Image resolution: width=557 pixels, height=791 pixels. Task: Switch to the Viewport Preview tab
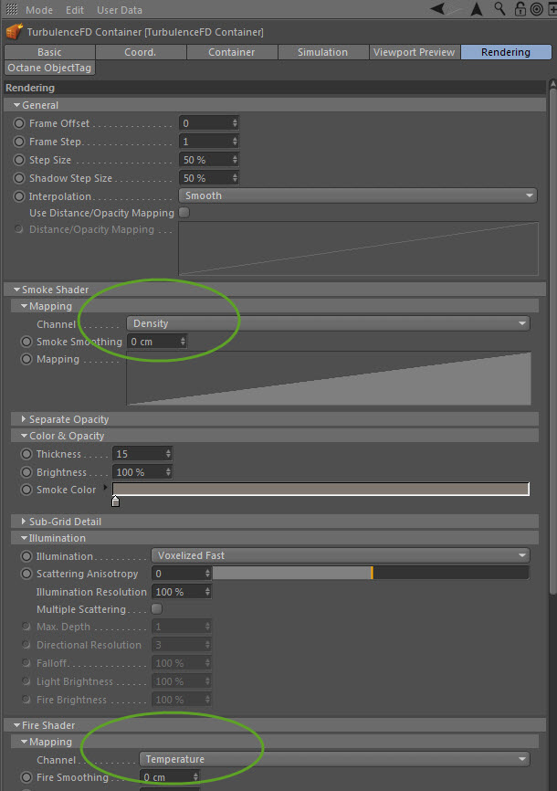[415, 52]
